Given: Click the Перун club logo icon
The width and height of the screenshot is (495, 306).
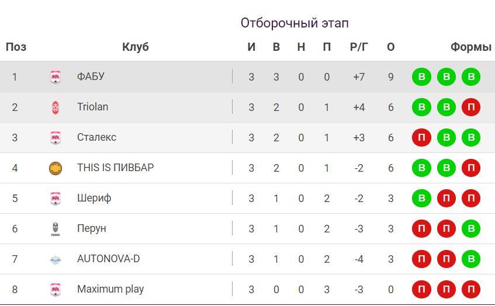Looking at the screenshot, I should 56,229.
